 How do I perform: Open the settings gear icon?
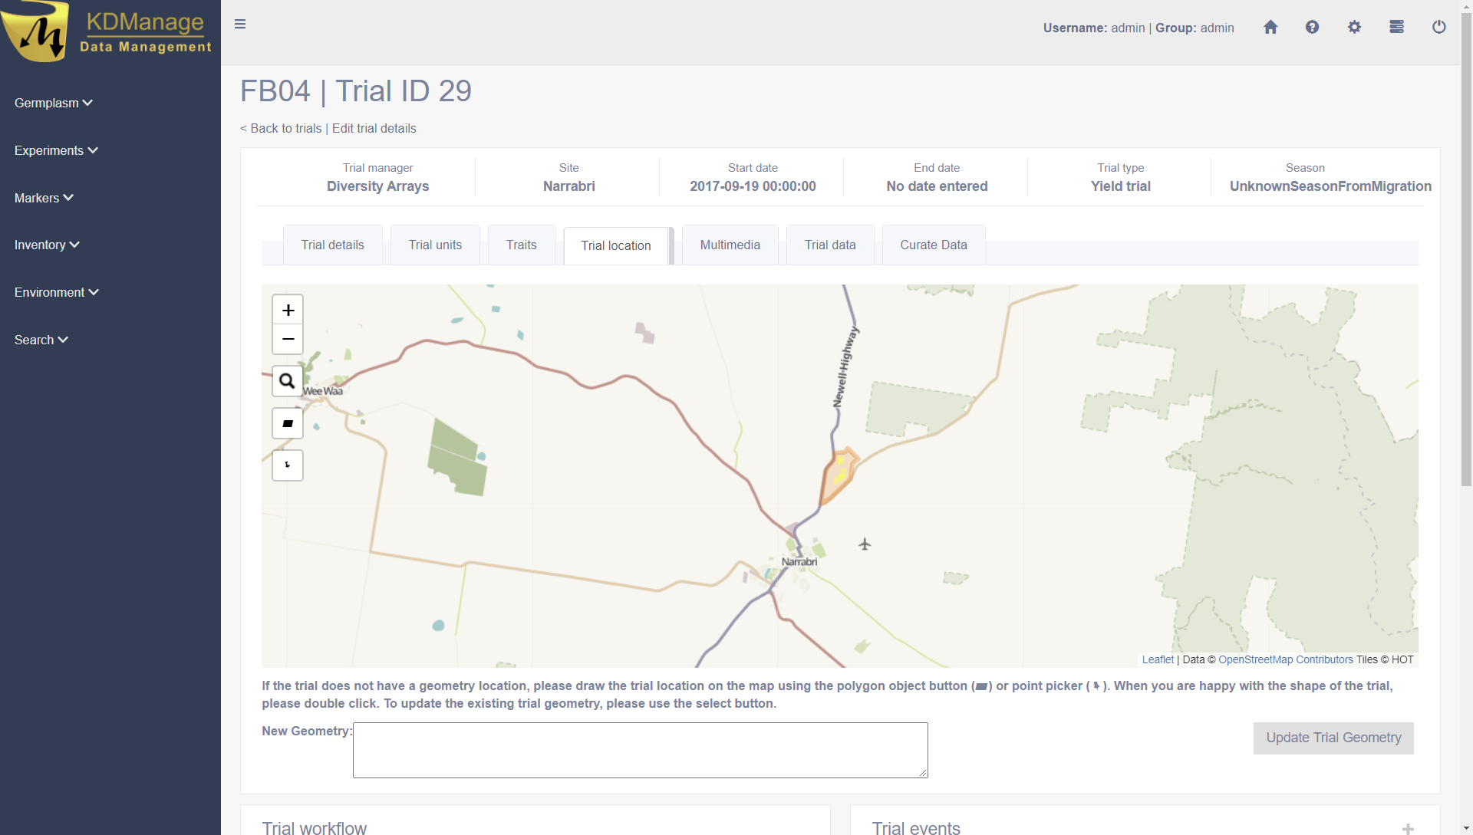coord(1354,28)
